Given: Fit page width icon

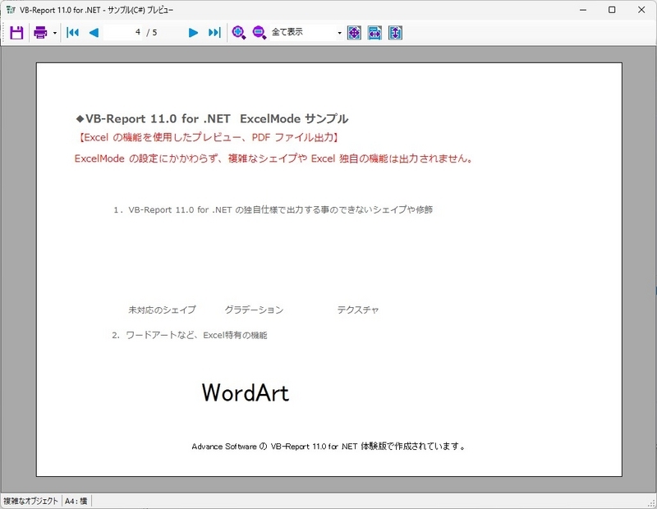Looking at the screenshot, I should [x=374, y=32].
